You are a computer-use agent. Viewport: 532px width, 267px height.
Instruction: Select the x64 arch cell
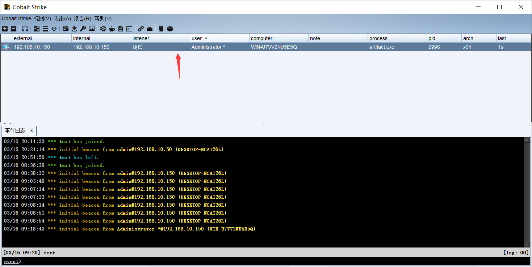click(x=479, y=47)
